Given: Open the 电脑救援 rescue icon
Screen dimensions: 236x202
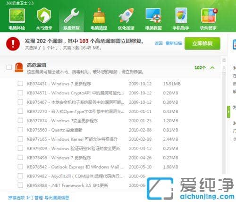Looking at the screenshot, I should tap(153, 19).
